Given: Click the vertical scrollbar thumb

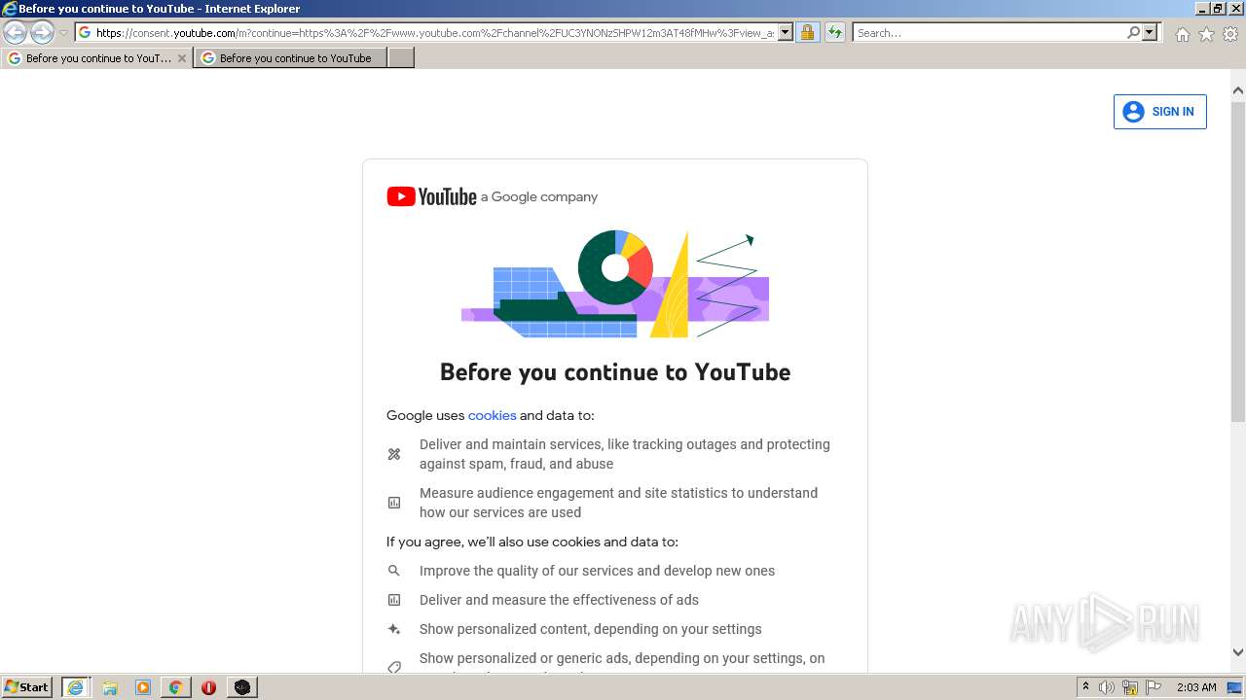Looking at the screenshot, I should [1238, 261].
